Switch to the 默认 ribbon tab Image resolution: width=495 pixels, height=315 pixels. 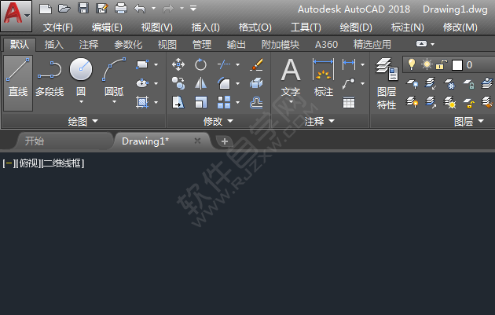point(20,45)
